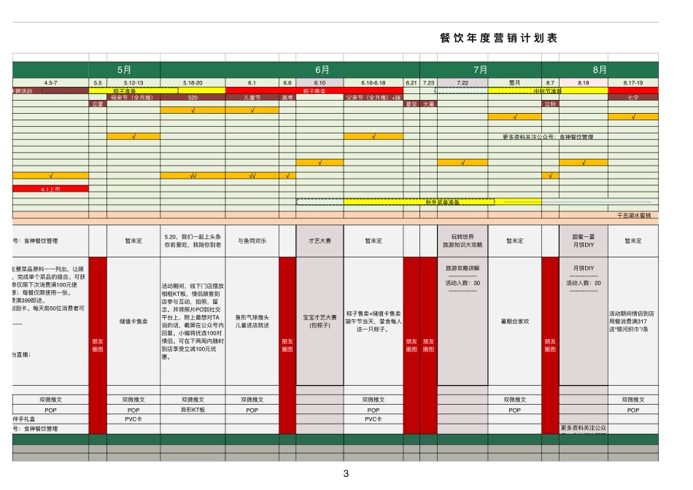The width and height of the screenshot is (693, 490).
Task: Click the 父亲节 holiday cell
Action: (373, 97)
